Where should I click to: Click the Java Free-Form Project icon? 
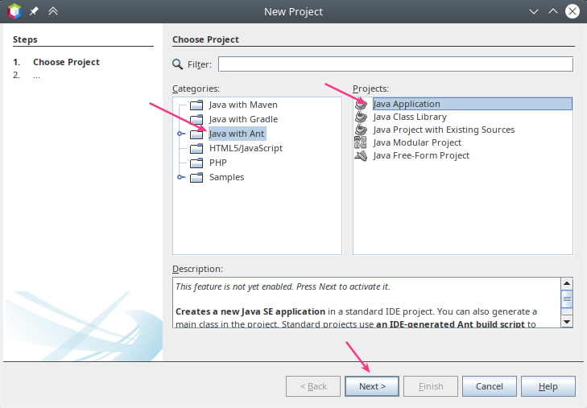point(362,155)
